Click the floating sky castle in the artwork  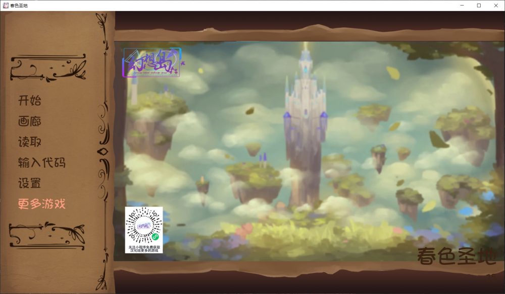[305, 101]
